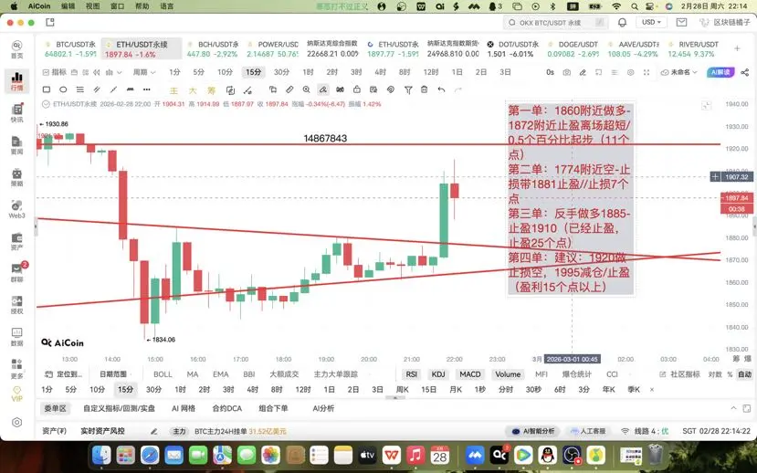The height and width of the screenshot is (473, 757).
Task: Select the 4时 timeframe in top bar
Action: [380, 72]
